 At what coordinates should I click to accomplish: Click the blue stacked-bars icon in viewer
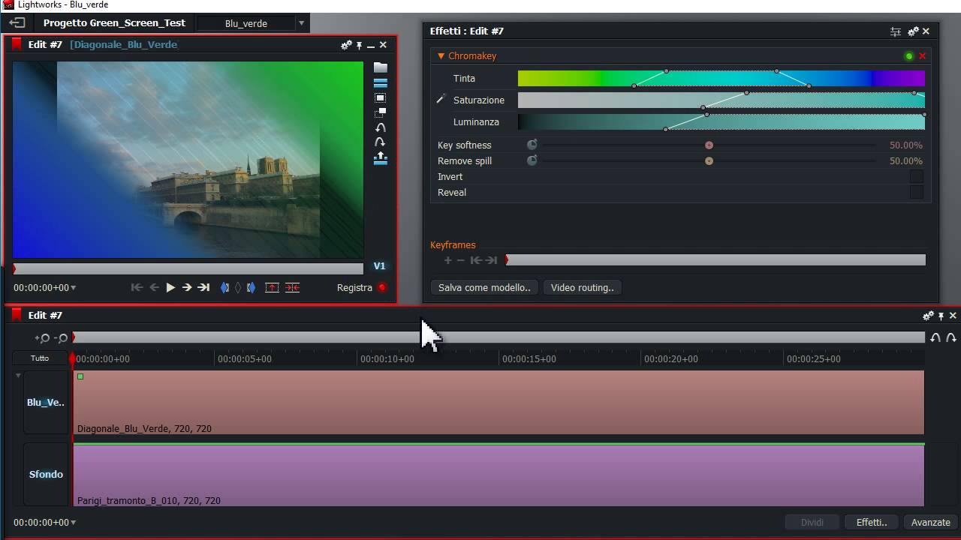point(381,83)
